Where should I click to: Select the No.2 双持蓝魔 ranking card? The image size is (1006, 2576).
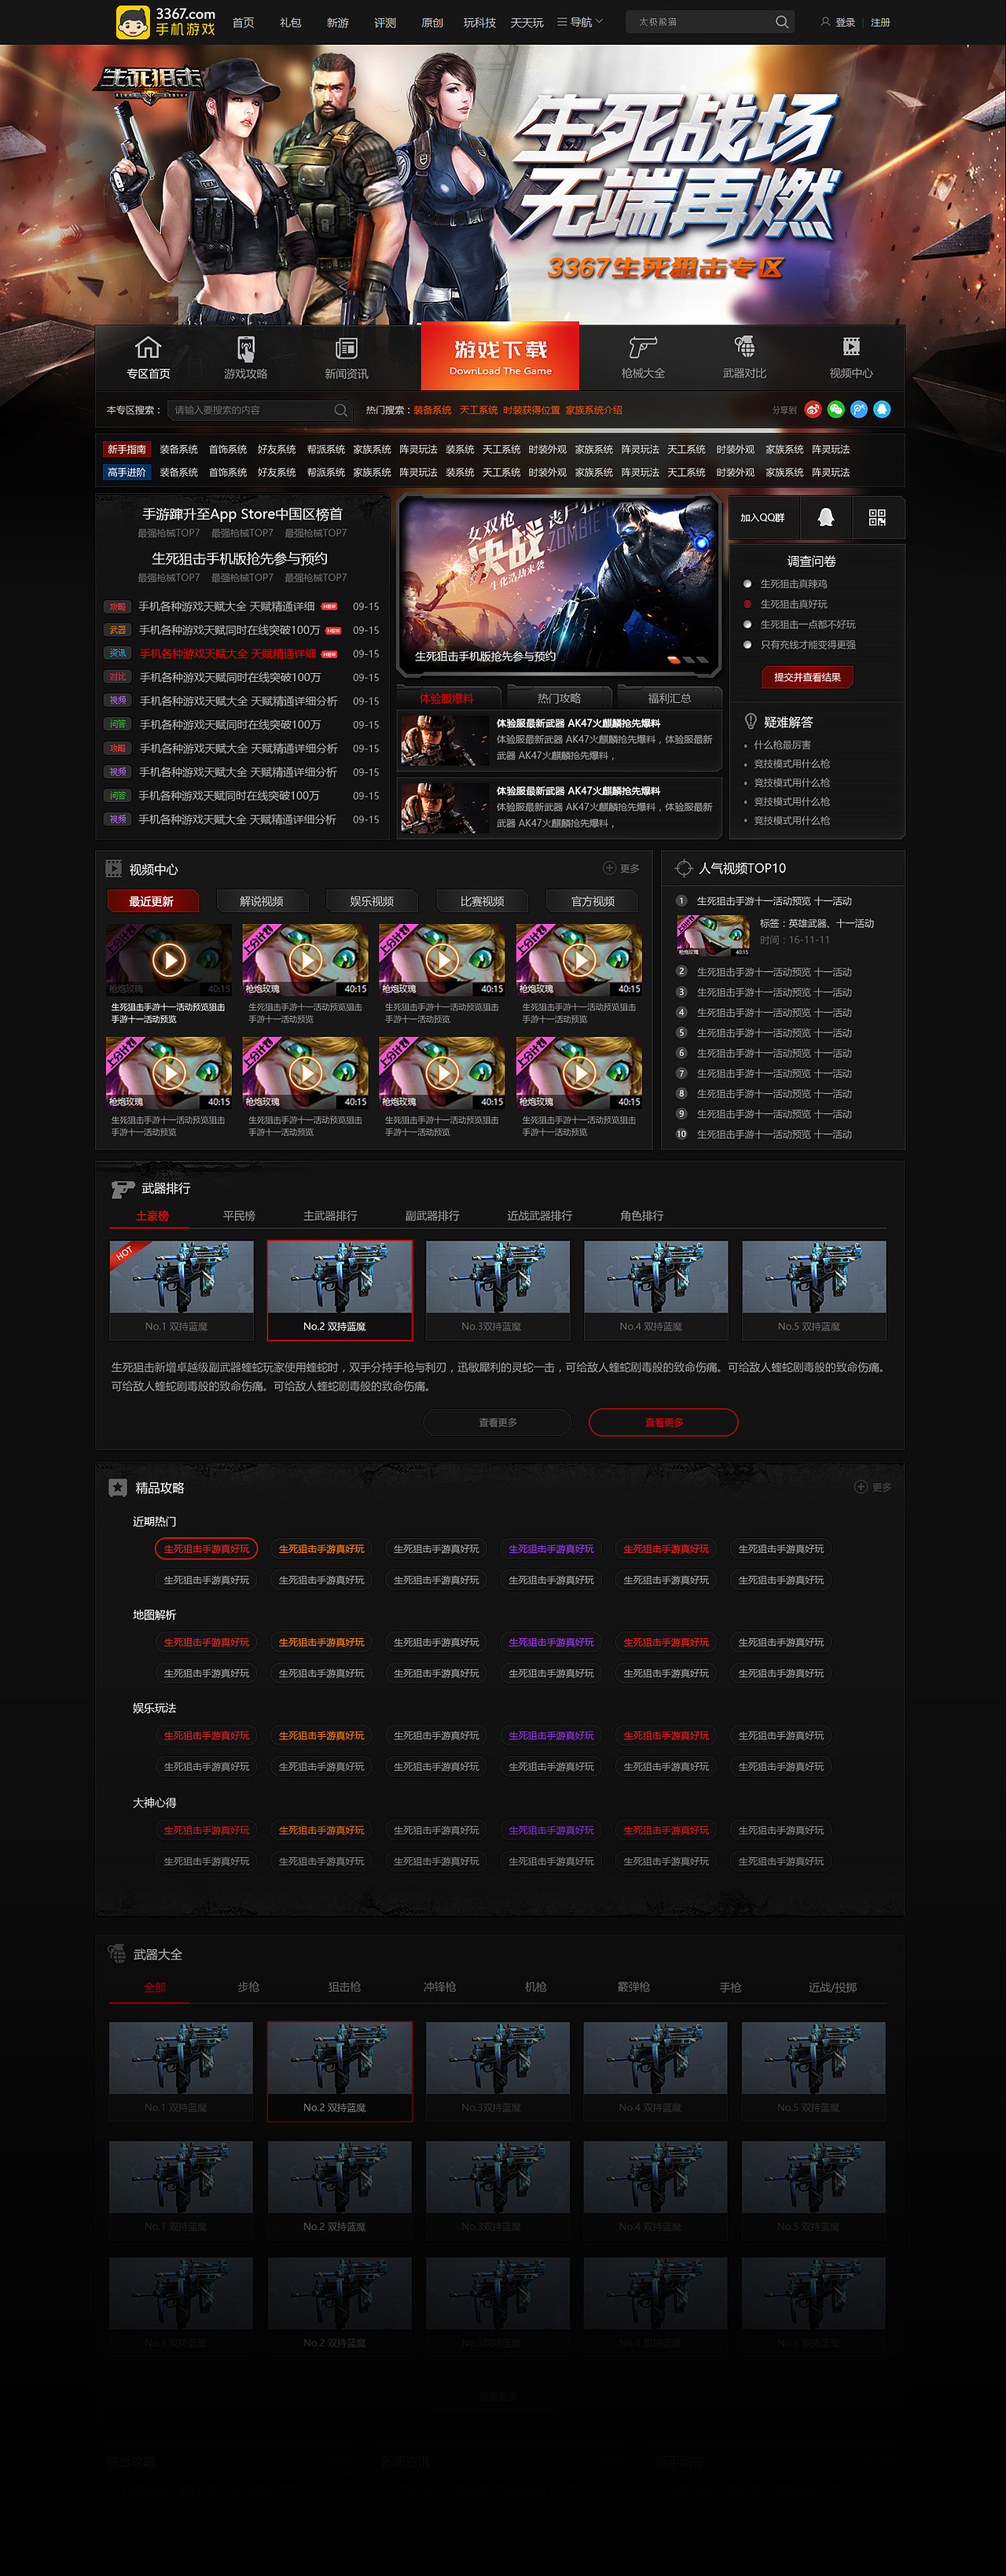point(340,1290)
